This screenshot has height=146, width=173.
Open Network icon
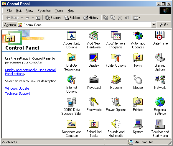pyautogui.click(x=160, y=80)
